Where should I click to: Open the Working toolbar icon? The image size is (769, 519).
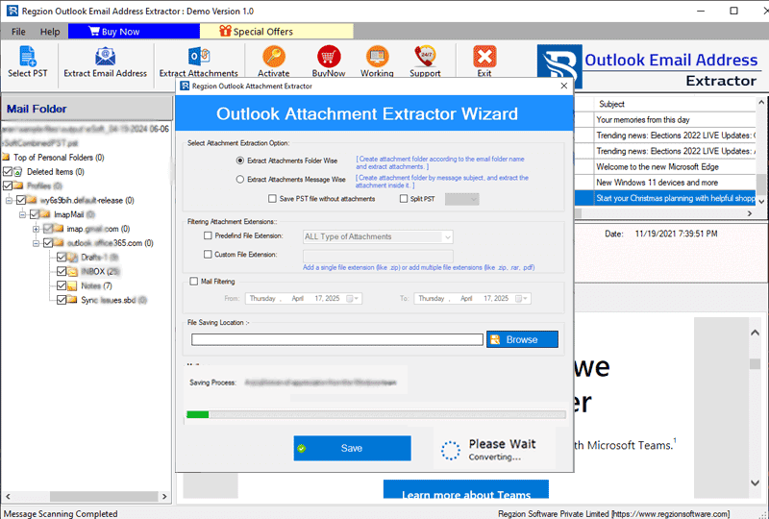coord(377,57)
